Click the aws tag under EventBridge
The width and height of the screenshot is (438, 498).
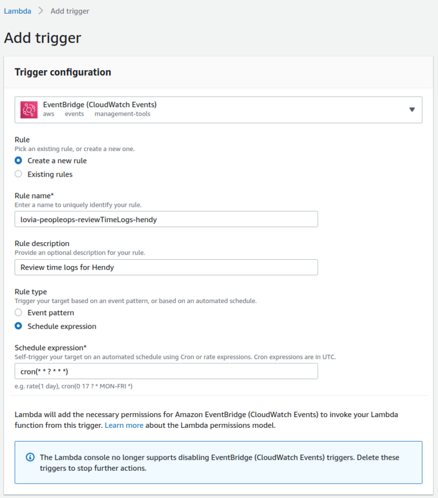[x=48, y=114]
